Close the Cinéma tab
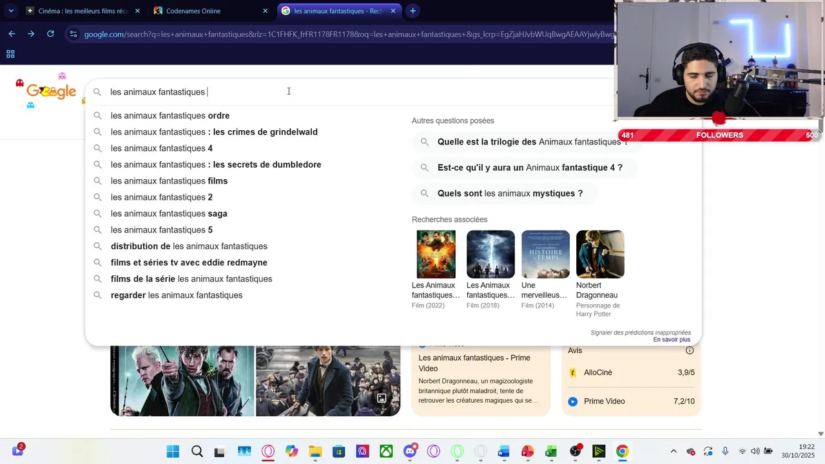The height and width of the screenshot is (464, 825). [x=138, y=11]
